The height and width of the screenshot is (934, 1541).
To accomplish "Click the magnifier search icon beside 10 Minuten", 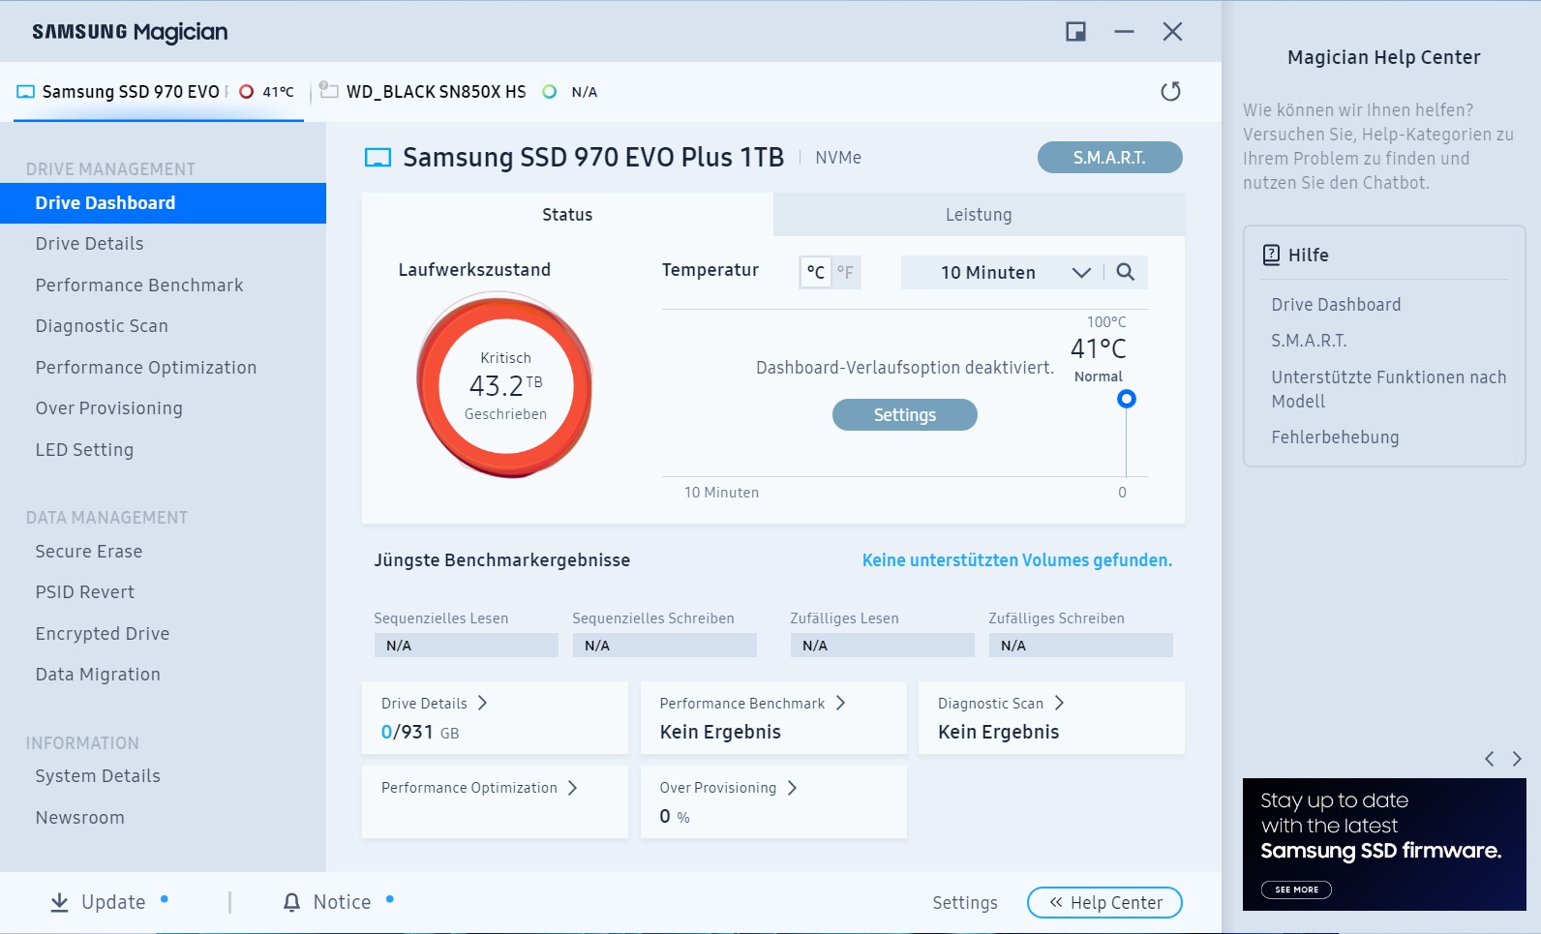I will [1125, 272].
